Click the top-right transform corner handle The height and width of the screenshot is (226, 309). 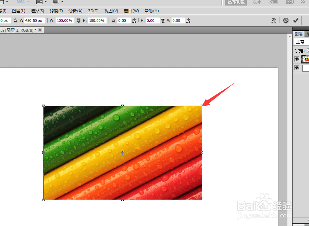click(202, 106)
